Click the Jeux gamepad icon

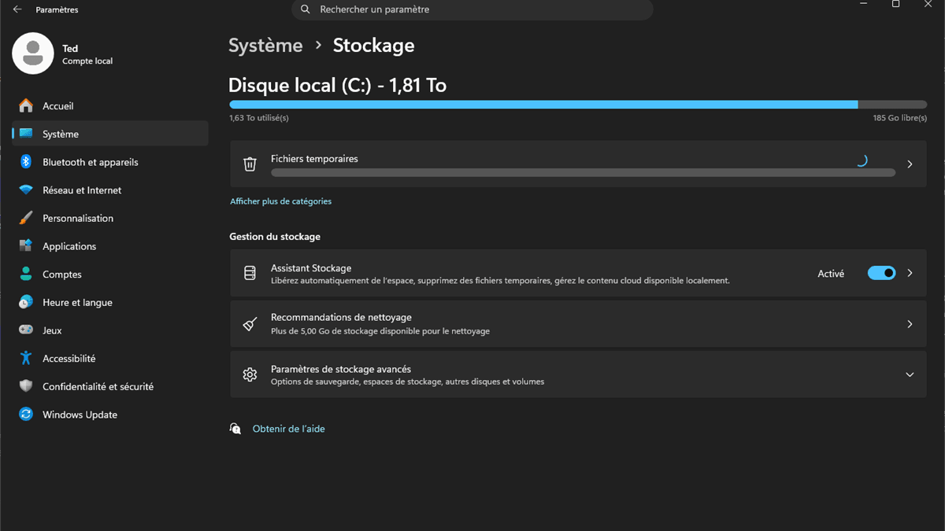[26, 330]
